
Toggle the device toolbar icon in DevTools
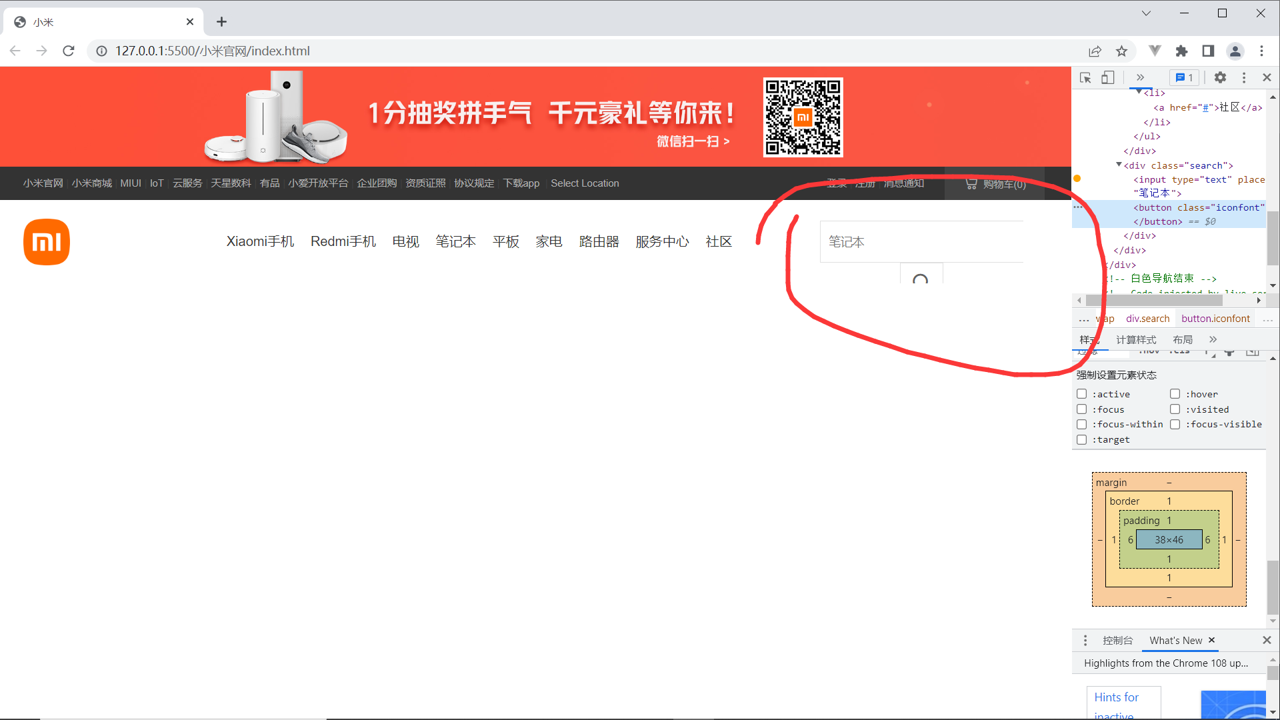click(1107, 78)
